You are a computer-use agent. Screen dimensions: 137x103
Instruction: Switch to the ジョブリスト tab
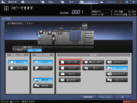tap(30, 2)
